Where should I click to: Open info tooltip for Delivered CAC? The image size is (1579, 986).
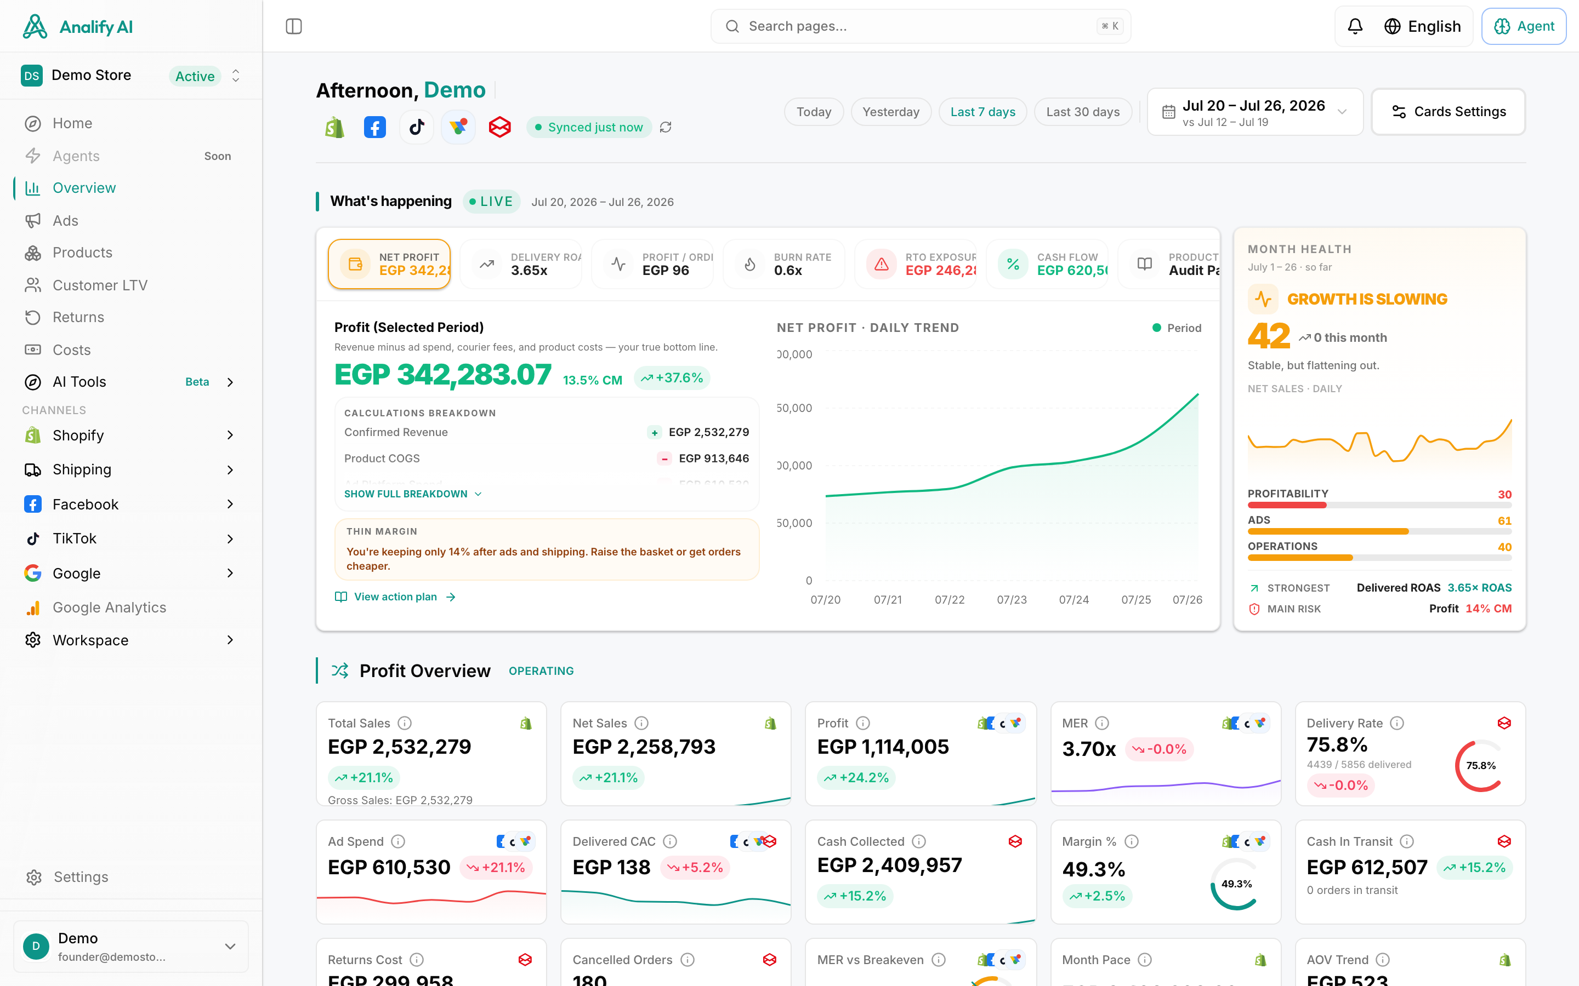click(x=670, y=842)
